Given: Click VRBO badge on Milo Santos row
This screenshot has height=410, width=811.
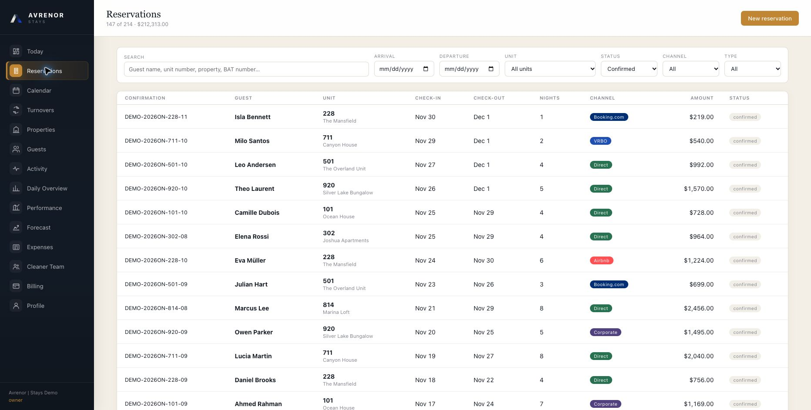Looking at the screenshot, I should 600,141.
